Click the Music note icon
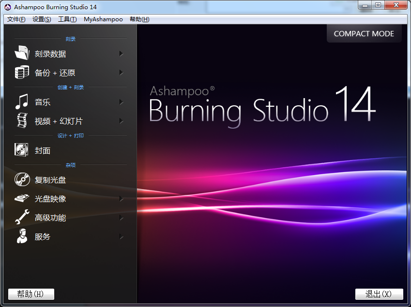 coord(22,102)
